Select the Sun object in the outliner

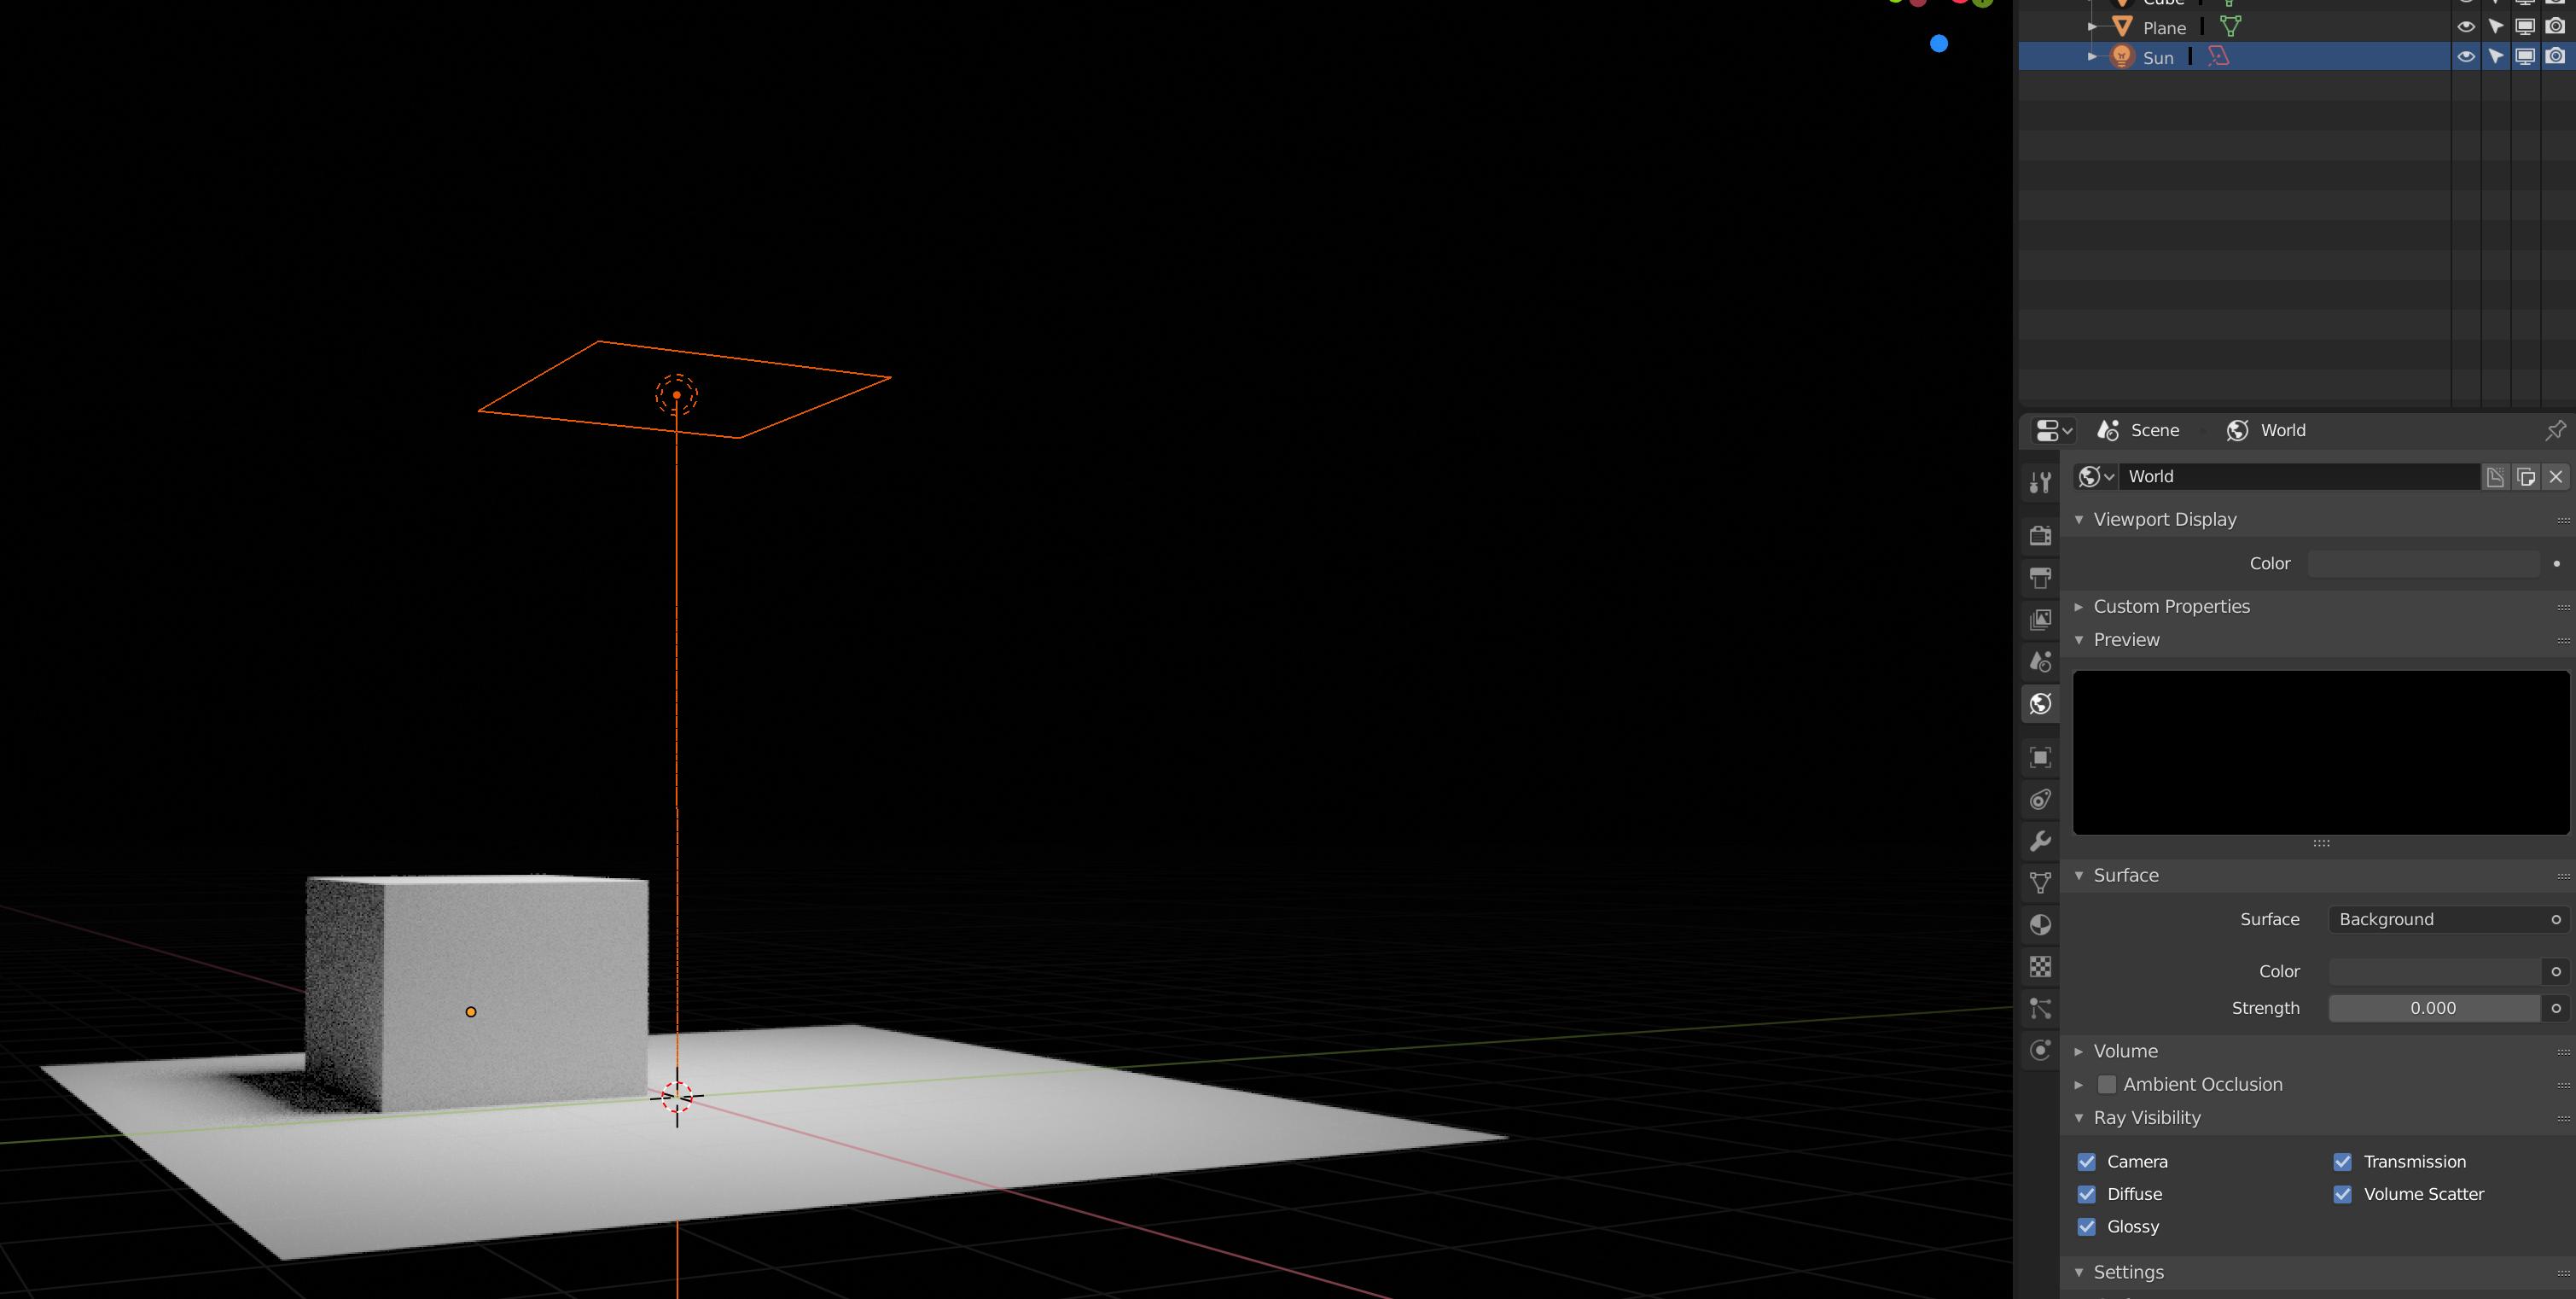pyautogui.click(x=2158, y=57)
